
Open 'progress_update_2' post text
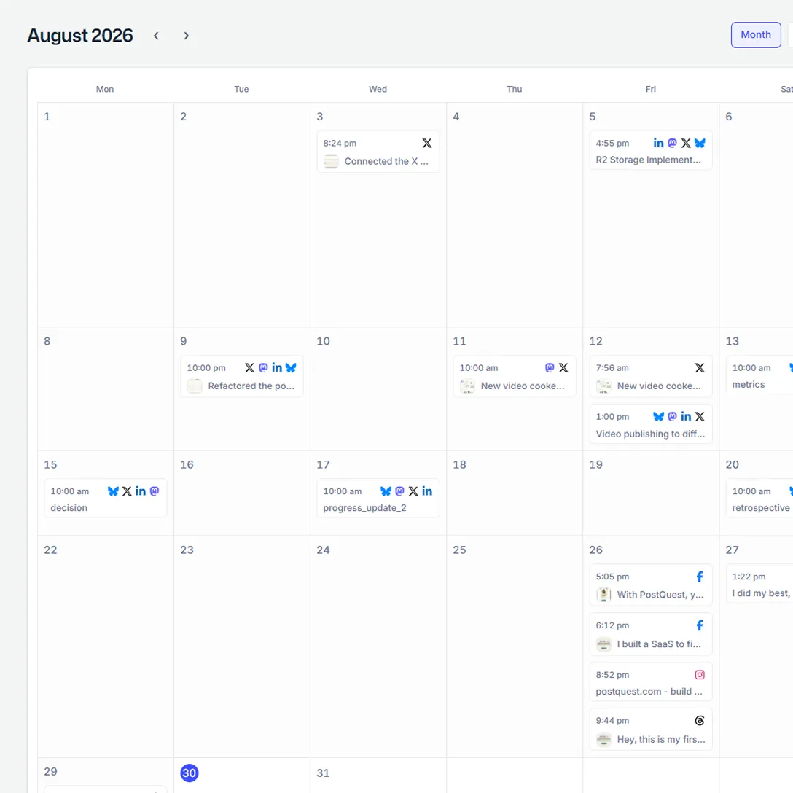coord(364,508)
